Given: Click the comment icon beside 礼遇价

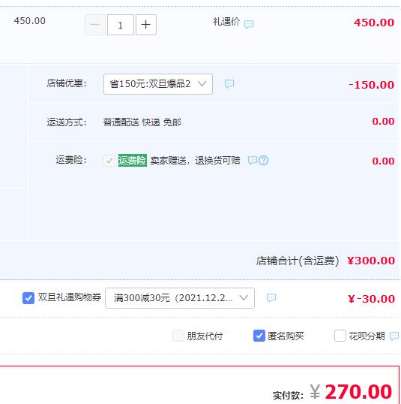Looking at the screenshot, I should 249,25.
